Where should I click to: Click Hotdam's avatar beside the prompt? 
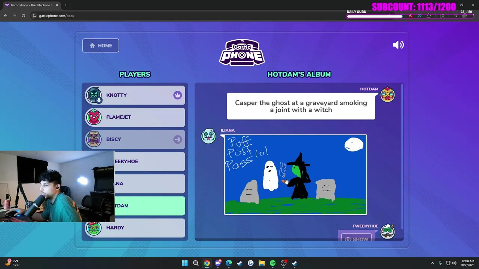388,95
